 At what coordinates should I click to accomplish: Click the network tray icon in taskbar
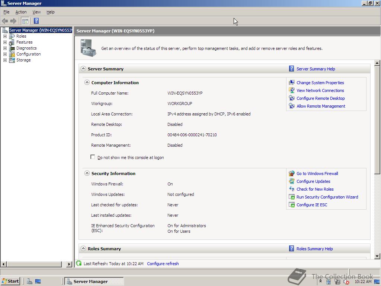tap(337, 282)
